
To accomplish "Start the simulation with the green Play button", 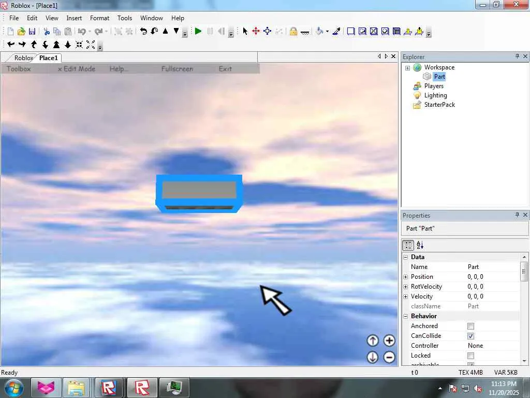I will click(198, 32).
